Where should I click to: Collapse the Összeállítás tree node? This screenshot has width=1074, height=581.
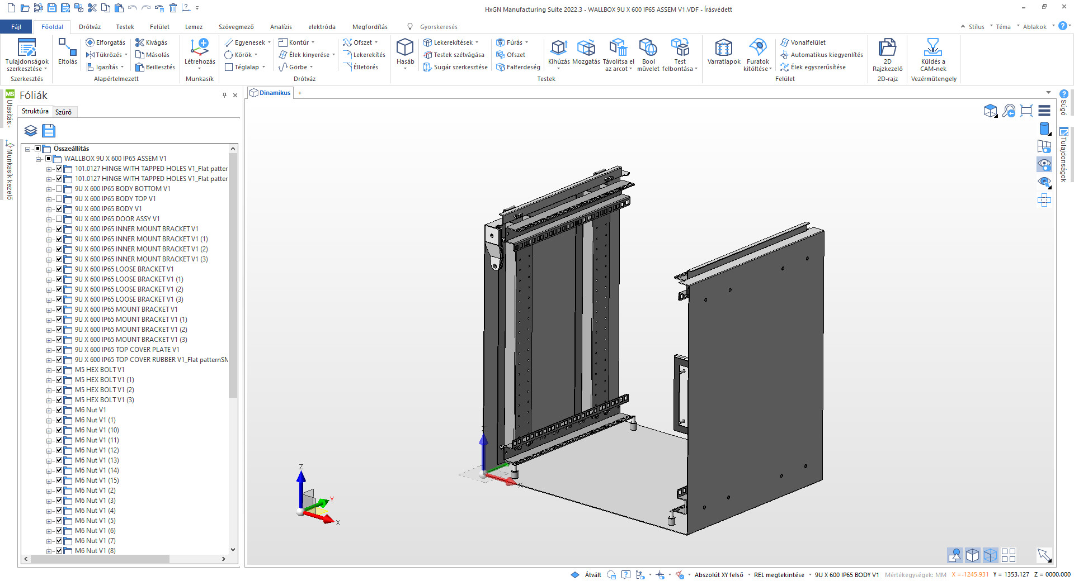click(x=27, y=149)
